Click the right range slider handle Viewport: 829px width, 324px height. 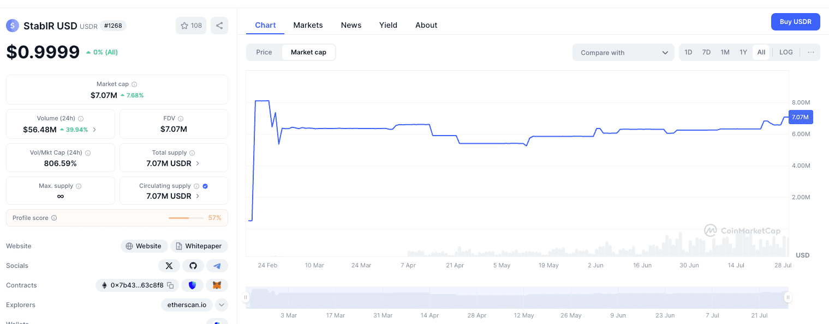[x=788, y=297]
